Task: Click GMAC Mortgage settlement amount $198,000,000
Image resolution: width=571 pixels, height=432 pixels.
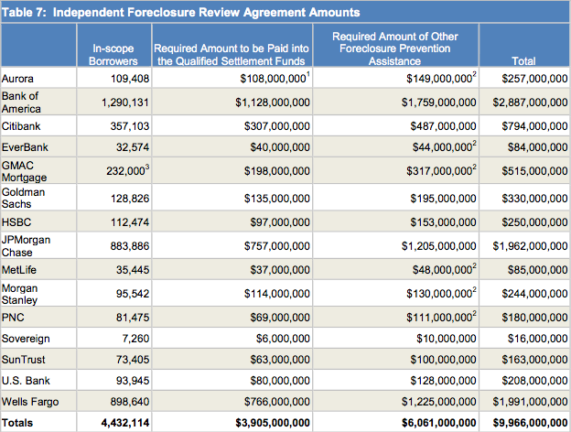Action: (277, 171)
